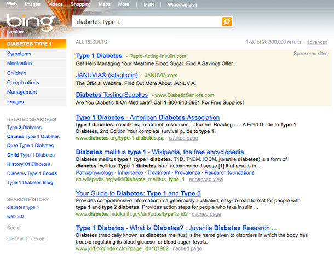The image size is (334, 255).
Task: Open enhanced view for Wikipedia result
Action: pos(206,179)
